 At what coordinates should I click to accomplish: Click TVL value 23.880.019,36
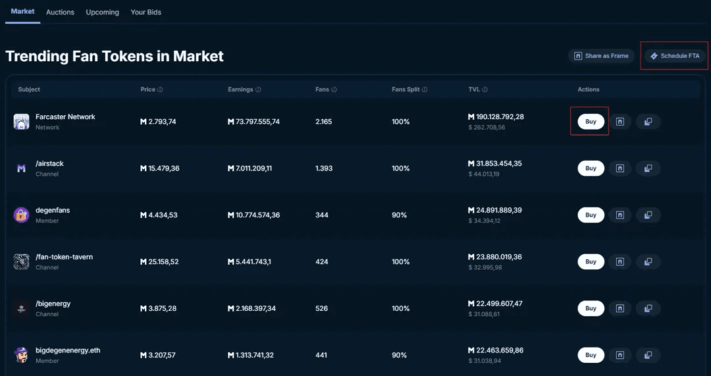494,257
